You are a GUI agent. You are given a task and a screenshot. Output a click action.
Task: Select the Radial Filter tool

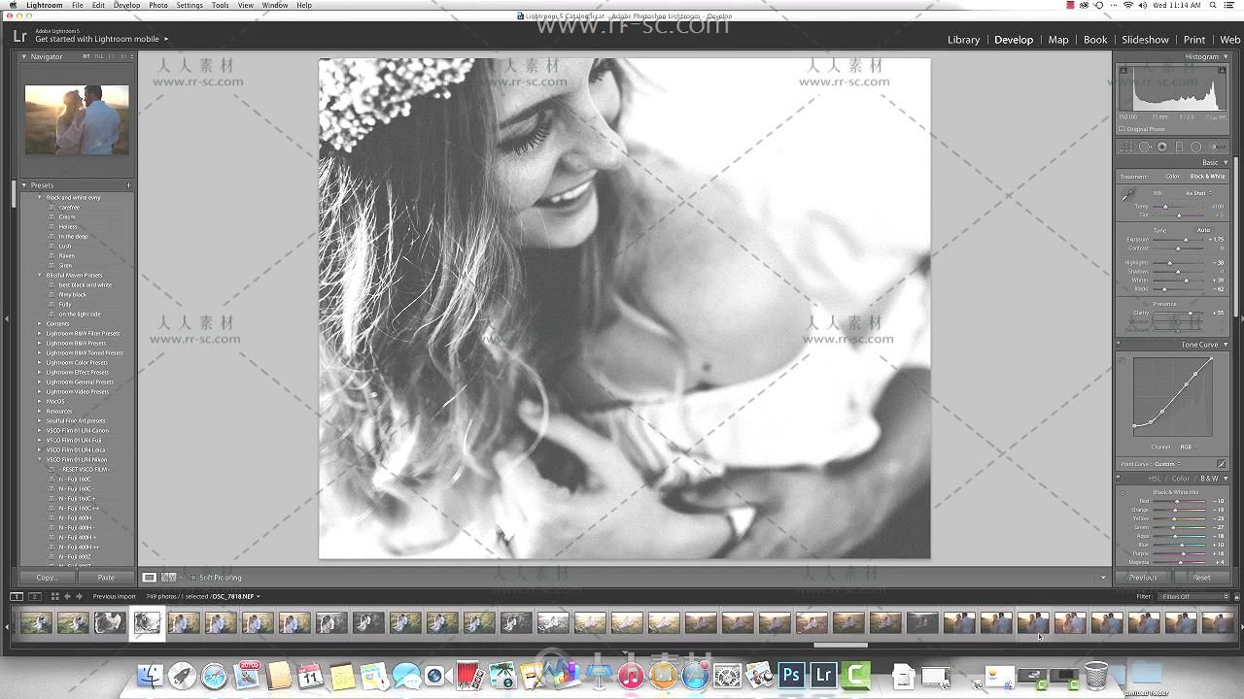(x=1196, y=148)
